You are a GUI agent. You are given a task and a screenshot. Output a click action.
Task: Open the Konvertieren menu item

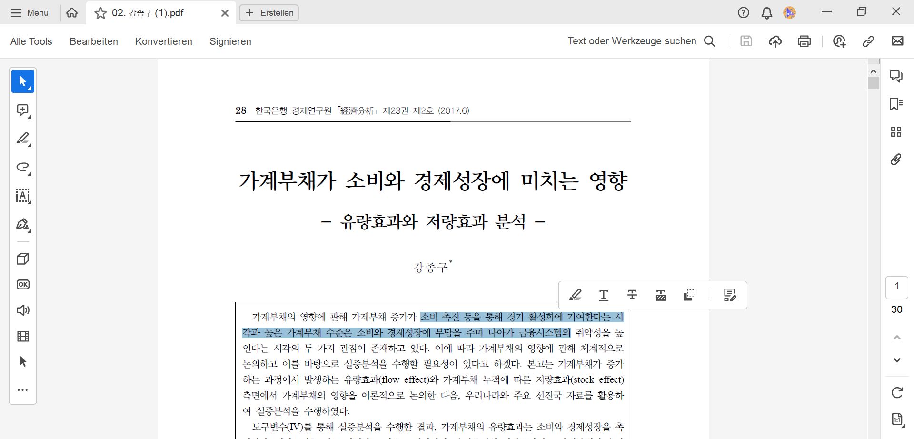[164, 41]
